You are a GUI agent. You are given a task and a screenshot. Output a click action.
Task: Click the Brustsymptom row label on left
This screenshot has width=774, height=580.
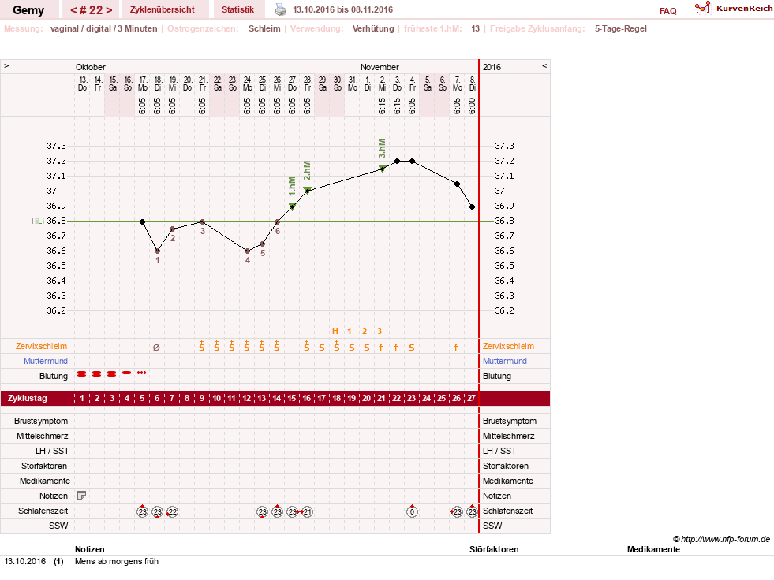[41, 421]
